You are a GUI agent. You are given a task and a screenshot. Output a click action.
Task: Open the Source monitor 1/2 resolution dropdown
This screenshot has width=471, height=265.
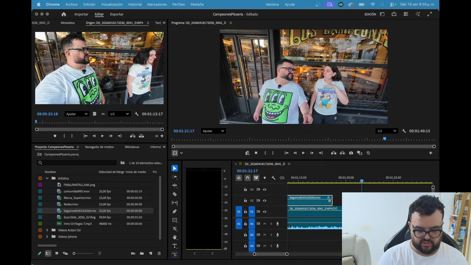(119, 114)
